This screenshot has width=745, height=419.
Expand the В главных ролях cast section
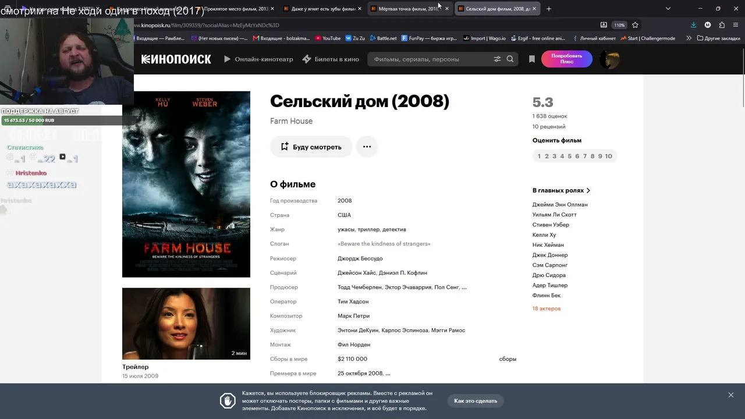(561, 190)
